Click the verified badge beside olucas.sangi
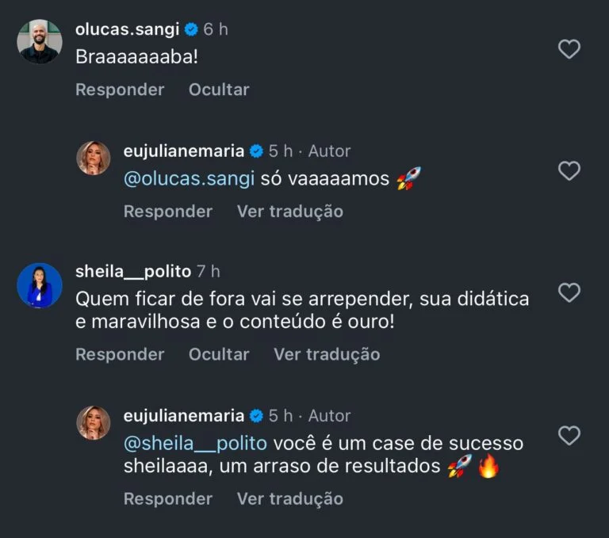 click(x=190, y=29)
